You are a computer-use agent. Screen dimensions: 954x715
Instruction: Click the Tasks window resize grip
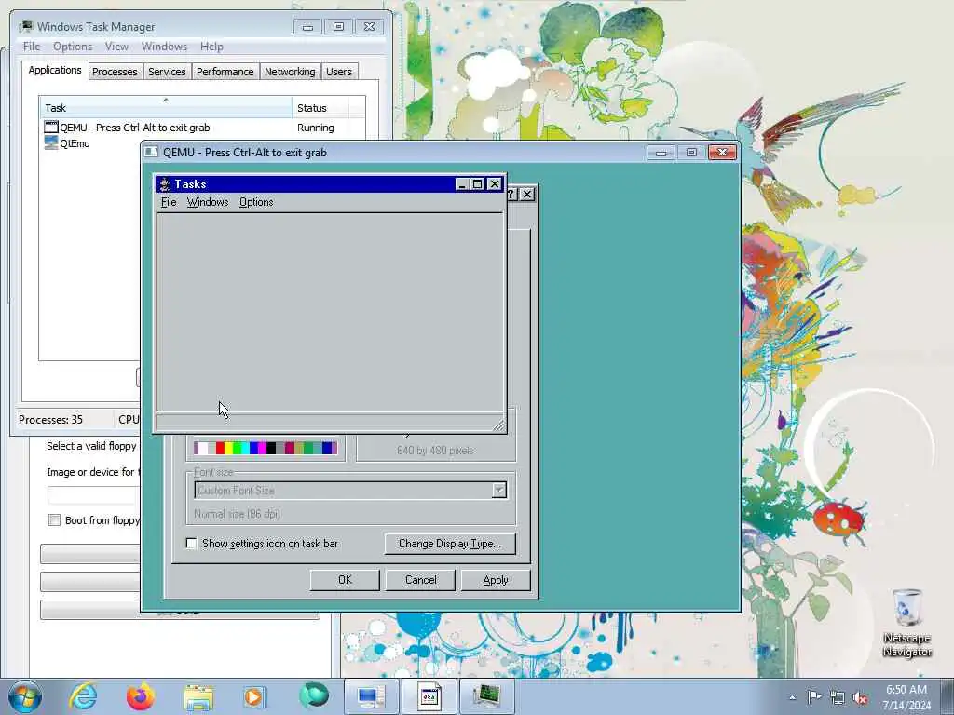coord(499,425)
